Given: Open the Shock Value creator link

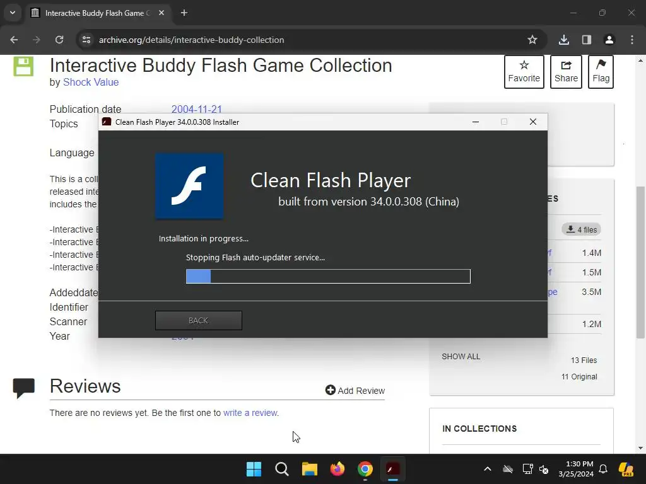Looking at the screenshot, I should pyautogui.click(x=91, y=83).
